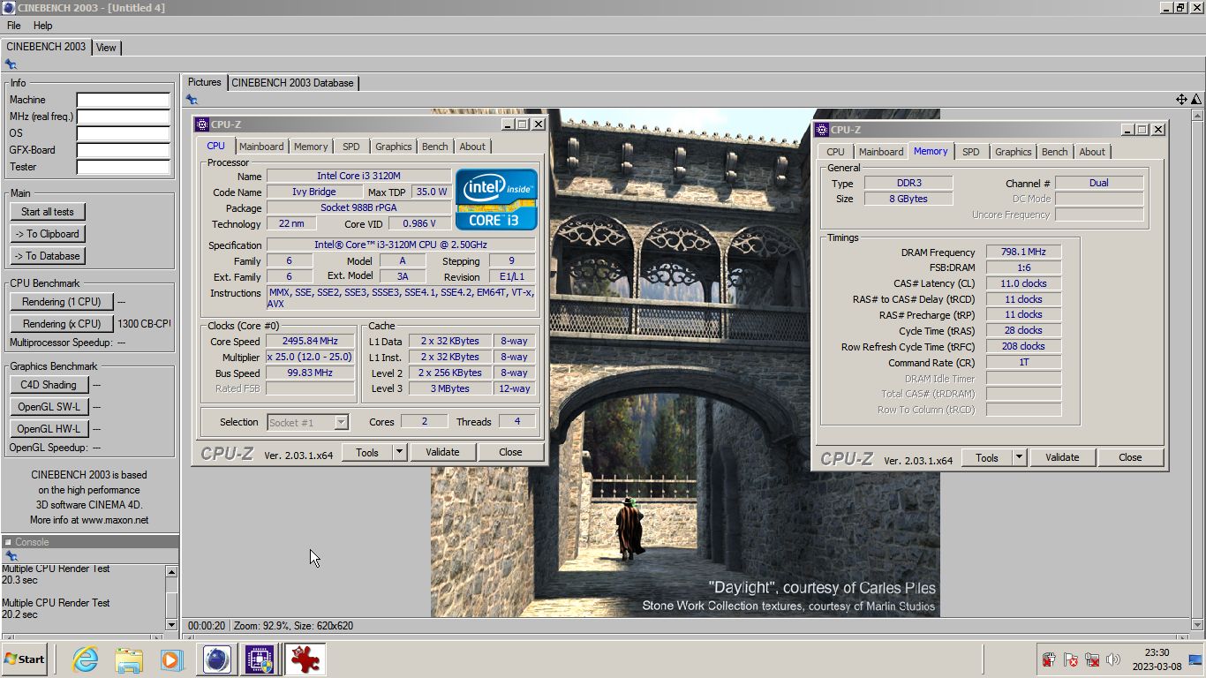Screen dimensions: 1206x678
Task: Open Mainboard tab in left CPU-Z window
Action: click(261, 147)
